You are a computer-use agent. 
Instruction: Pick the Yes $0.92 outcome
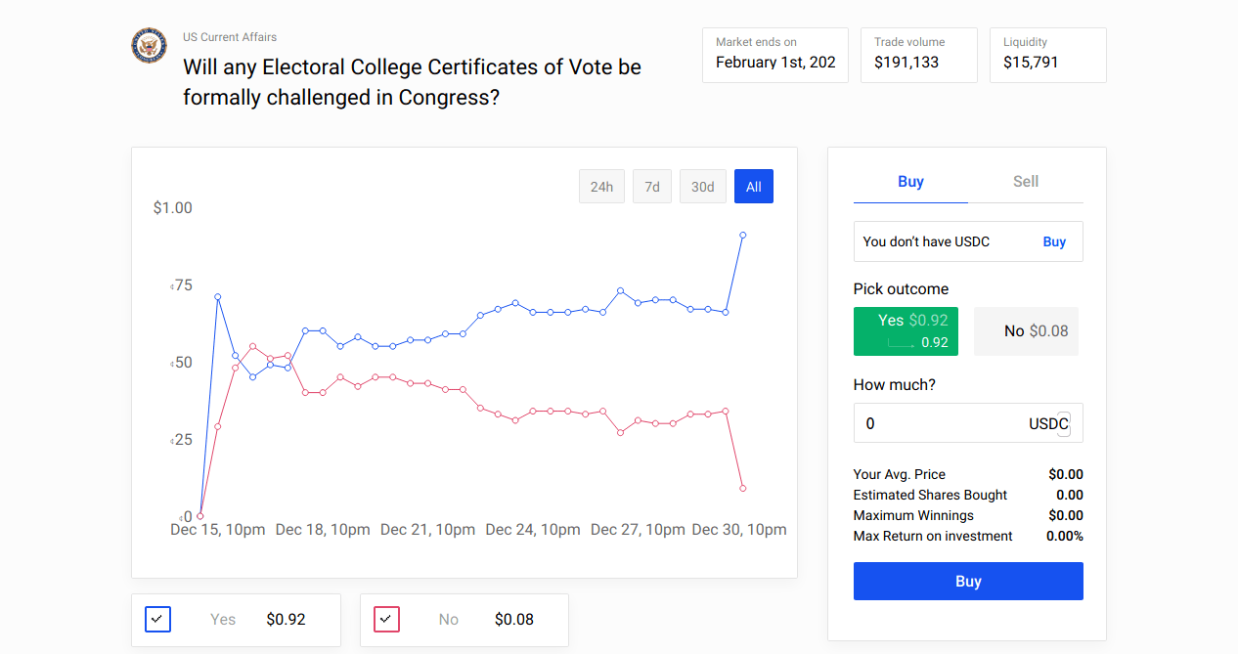(906, 330)
